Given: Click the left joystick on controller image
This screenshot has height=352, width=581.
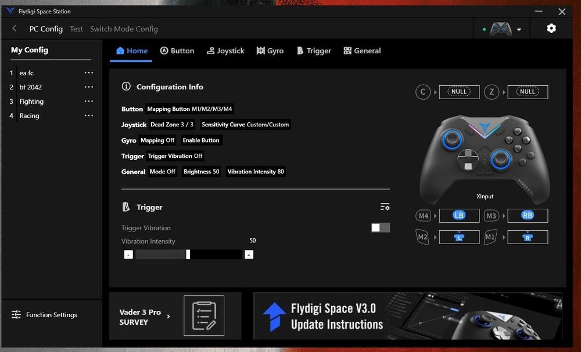Looking at the screenshot, I should point(452,139).
